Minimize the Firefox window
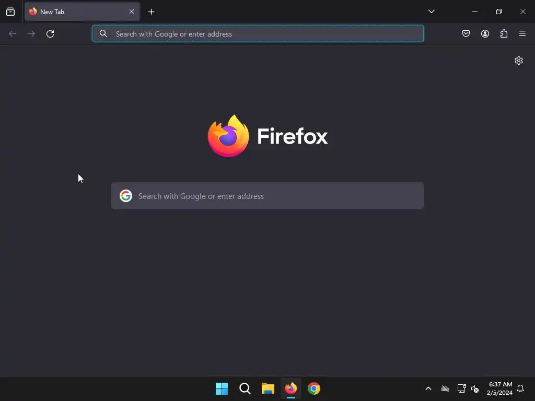 tap(474, 11)
